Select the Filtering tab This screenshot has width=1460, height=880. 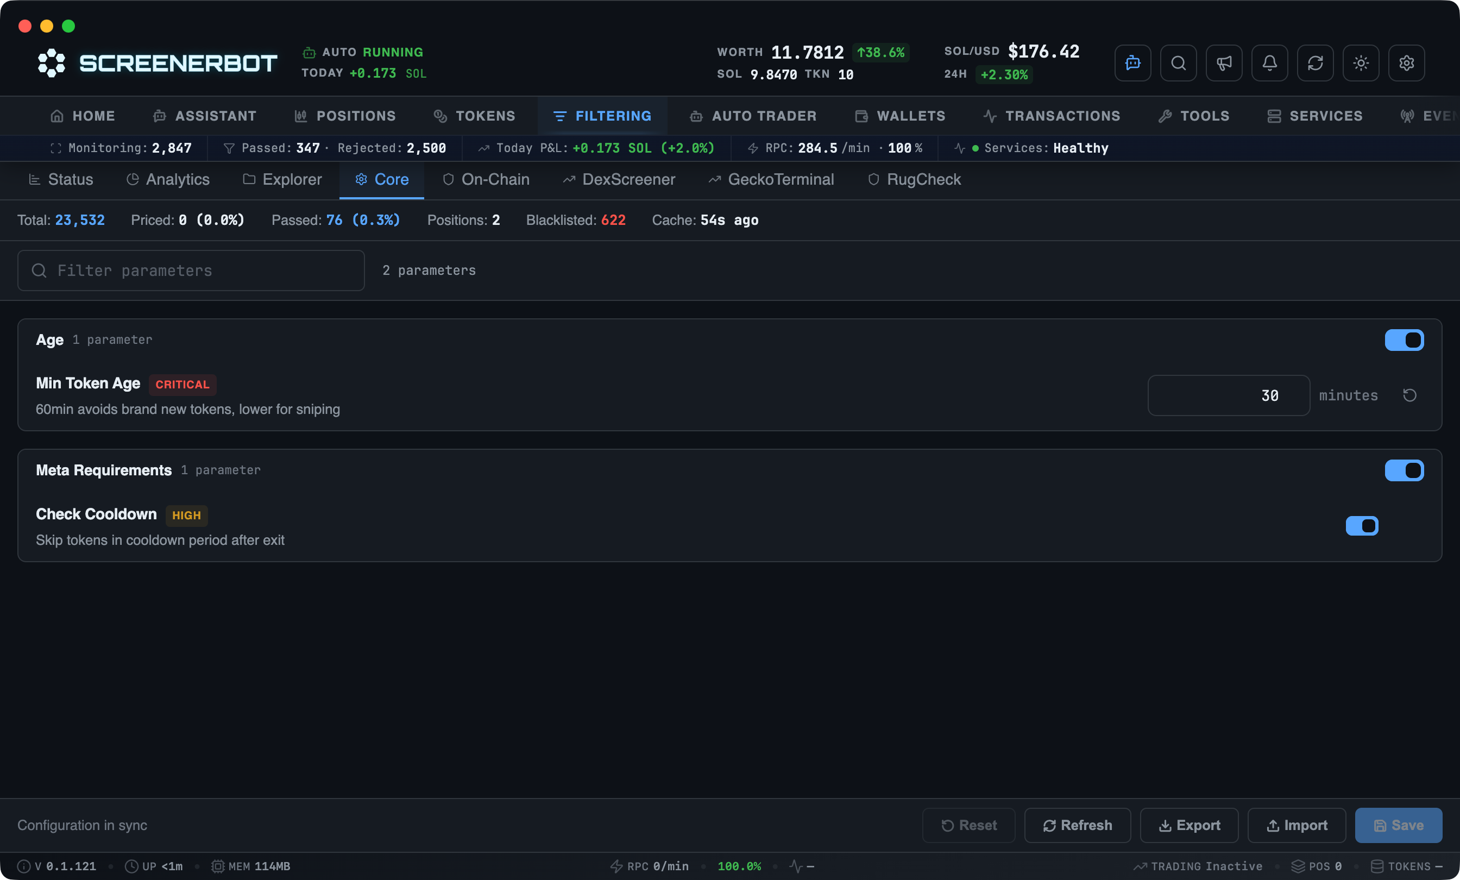pos(602,116)
